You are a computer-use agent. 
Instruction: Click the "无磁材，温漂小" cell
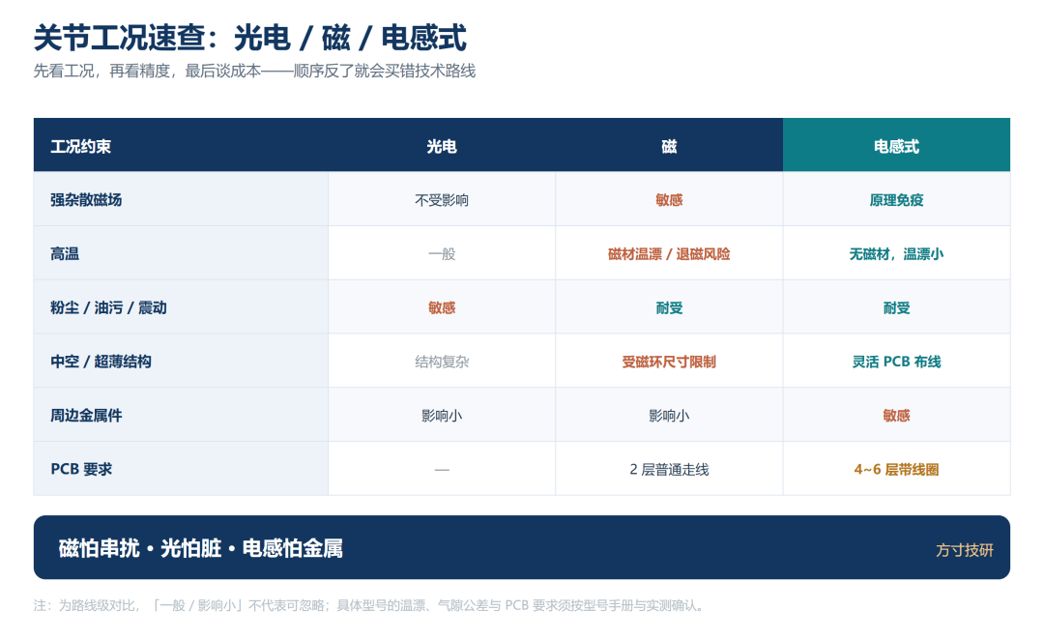click(896, 253)
